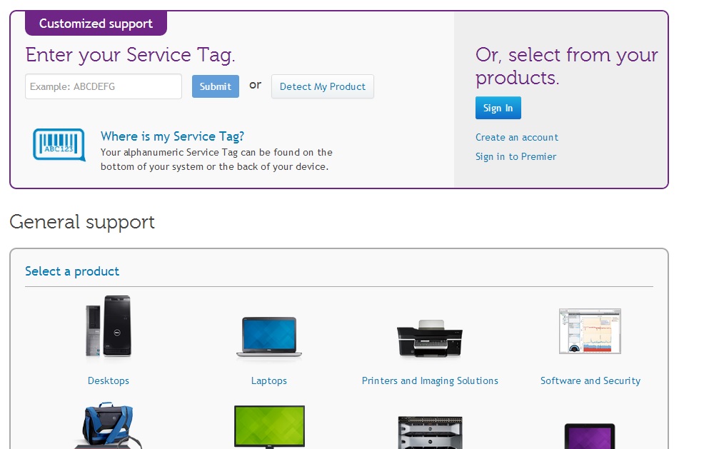
Task: Open Printers and Imaging Solutions text link
Action: tap(430, 380)
